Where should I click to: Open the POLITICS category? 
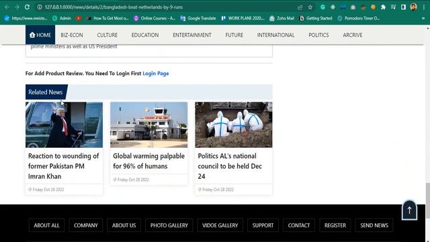[x=318, y=35]
